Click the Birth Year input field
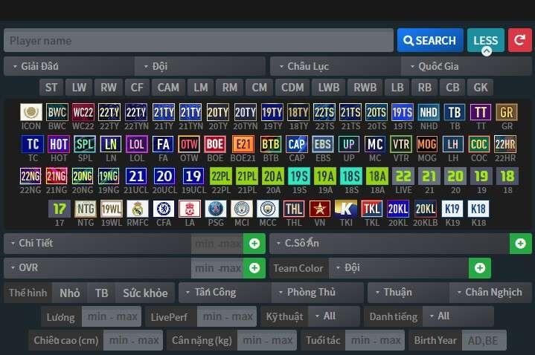 (x=484, y=340)
